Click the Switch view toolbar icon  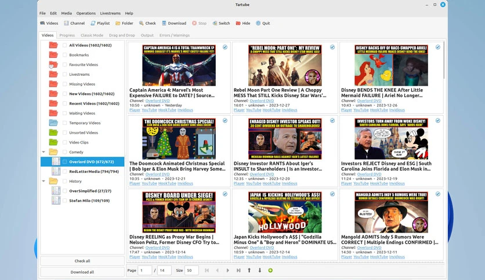click(215, 23)
